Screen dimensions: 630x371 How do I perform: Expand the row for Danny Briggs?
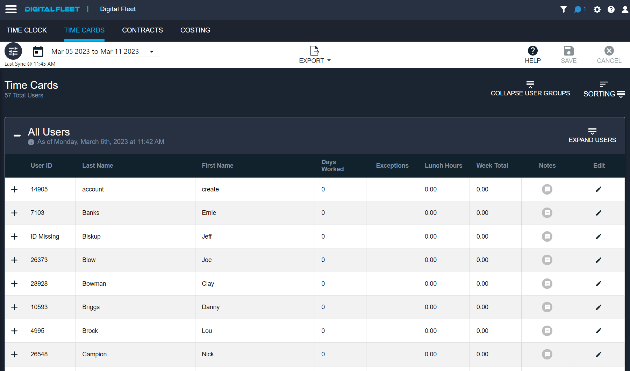click(14, 307)
